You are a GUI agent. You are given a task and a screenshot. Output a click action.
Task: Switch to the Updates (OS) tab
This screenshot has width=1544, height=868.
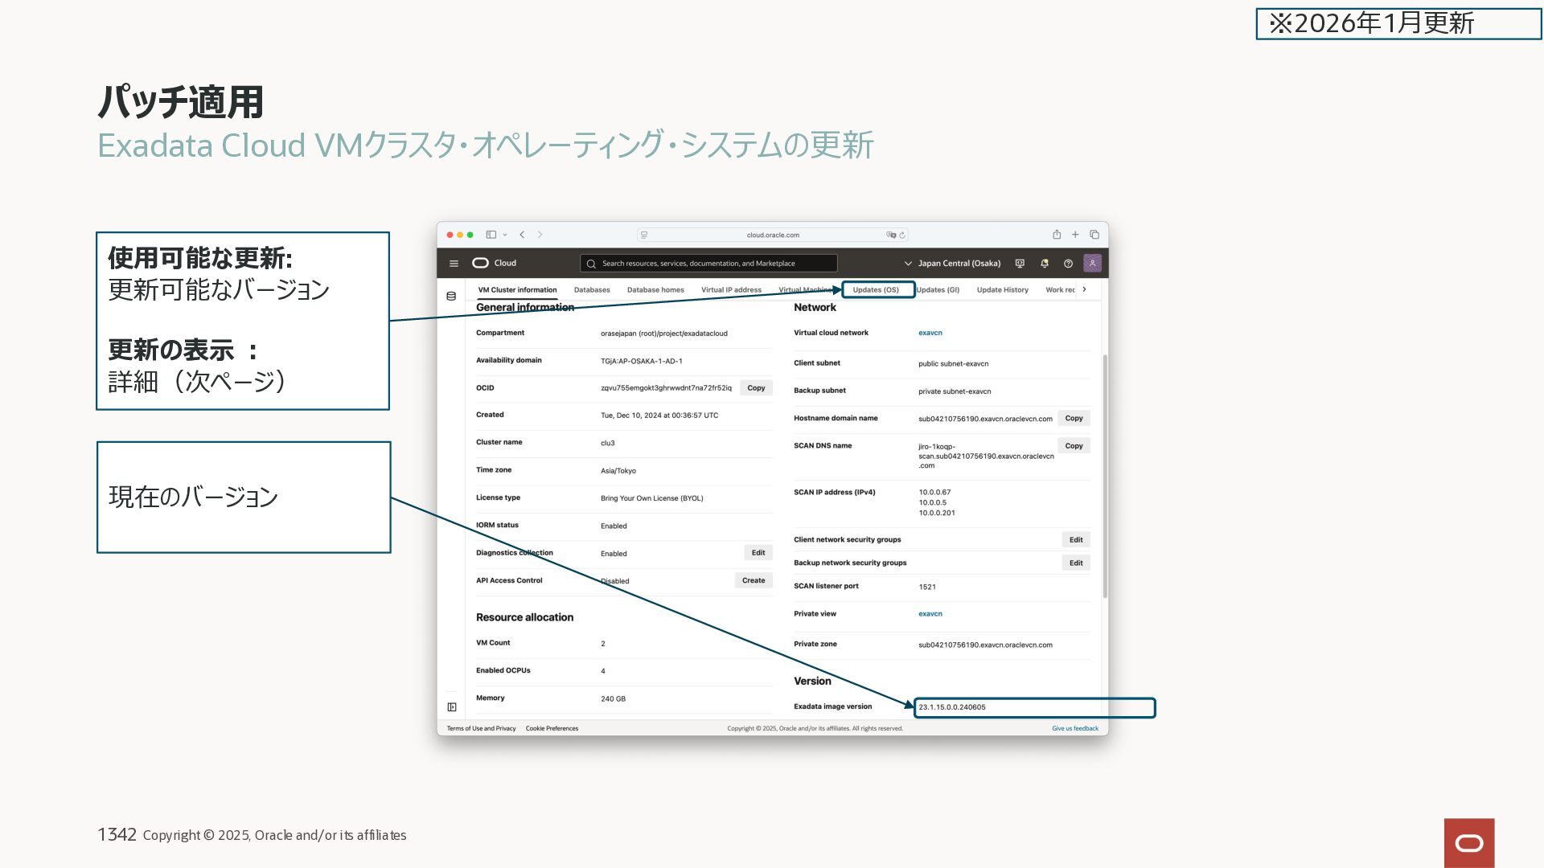[x=876, y=290]
